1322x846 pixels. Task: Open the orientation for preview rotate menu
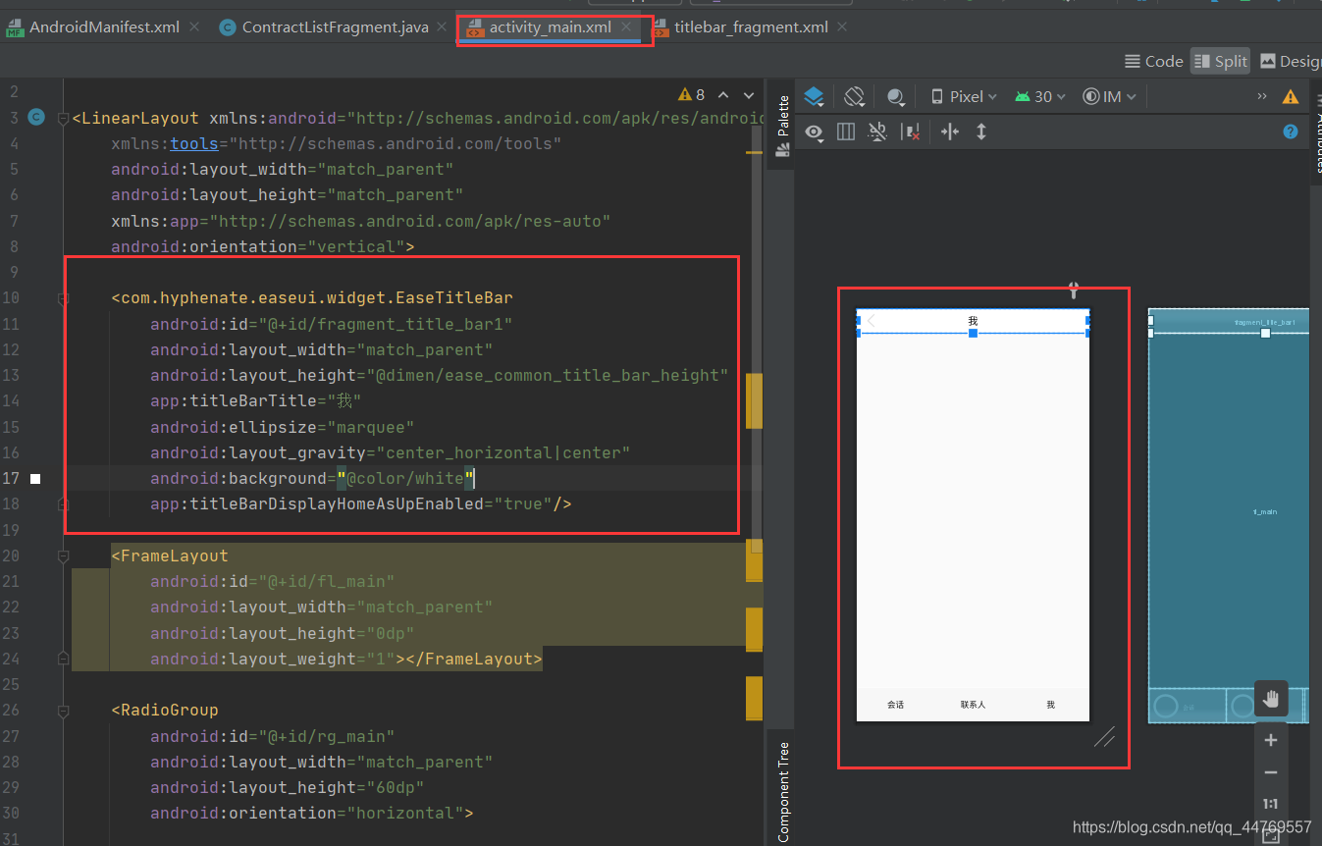tap(855, 96)
